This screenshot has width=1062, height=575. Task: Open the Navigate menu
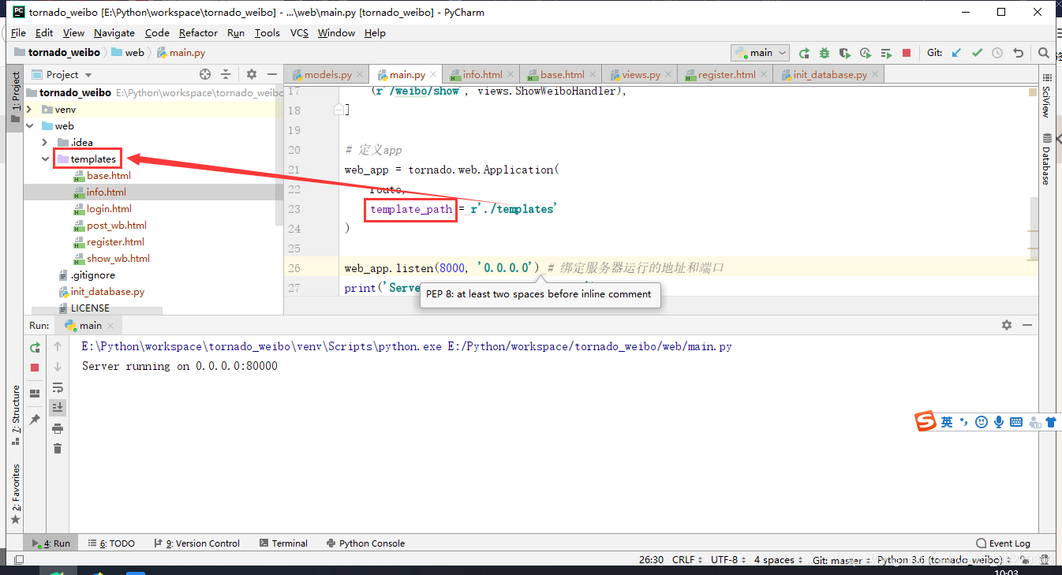(114, 33)
